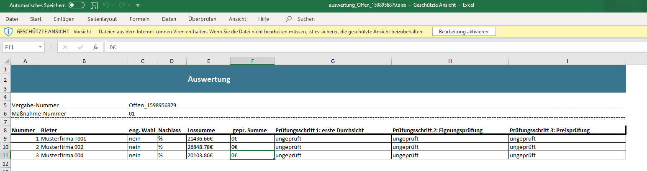Select row 9 header
Screen dimensions: 647x171
5,138
